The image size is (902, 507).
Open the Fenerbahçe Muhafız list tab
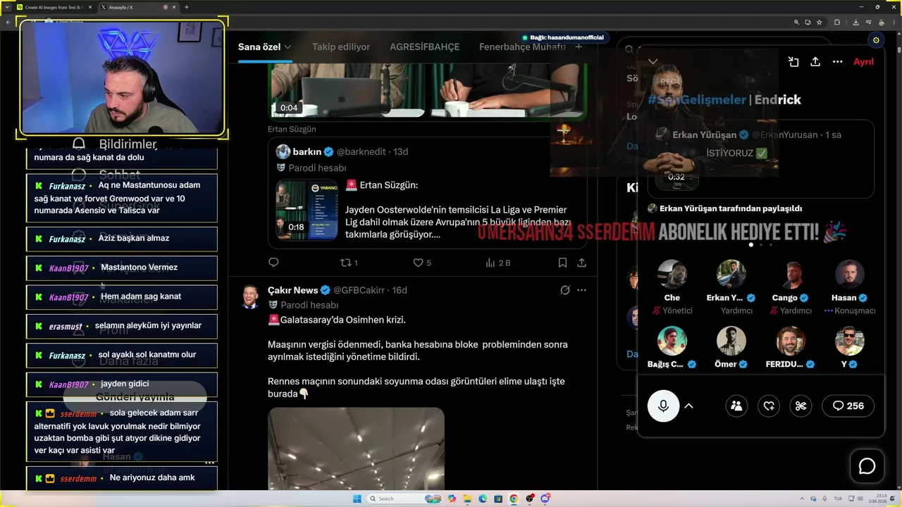coord(522,47)
